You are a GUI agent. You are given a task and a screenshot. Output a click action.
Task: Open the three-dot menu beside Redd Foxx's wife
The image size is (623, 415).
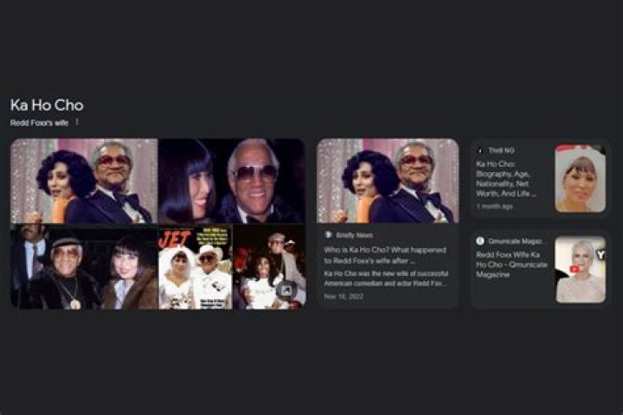pyautogui.click(x=77, y=122)
